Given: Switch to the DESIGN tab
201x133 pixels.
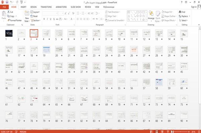Looking at the screenshot, I should click(33, 7).
